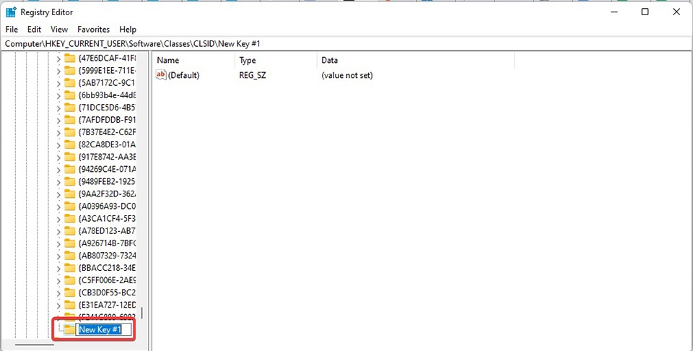Click the tree pane vertical scrollbar thumb
Image resolution: width=693 pixels, height=351 pixels.
click(142, 313)
